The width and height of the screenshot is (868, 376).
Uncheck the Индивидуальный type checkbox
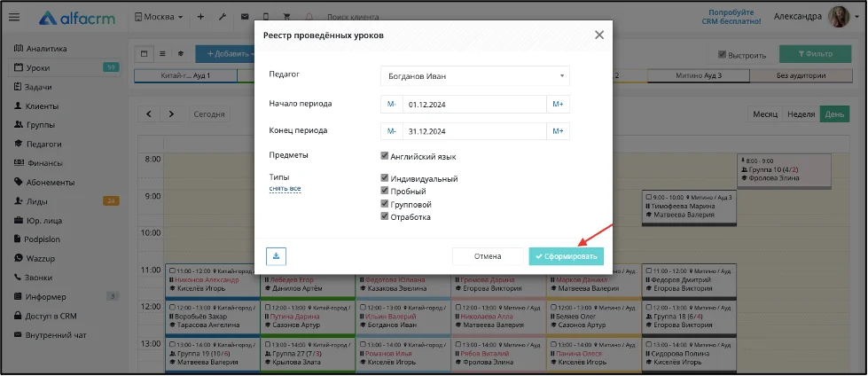coord(385,178)
